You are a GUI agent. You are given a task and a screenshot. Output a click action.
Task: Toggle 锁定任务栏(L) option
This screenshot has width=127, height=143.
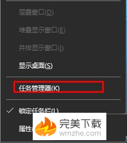[x=38, y=111]
